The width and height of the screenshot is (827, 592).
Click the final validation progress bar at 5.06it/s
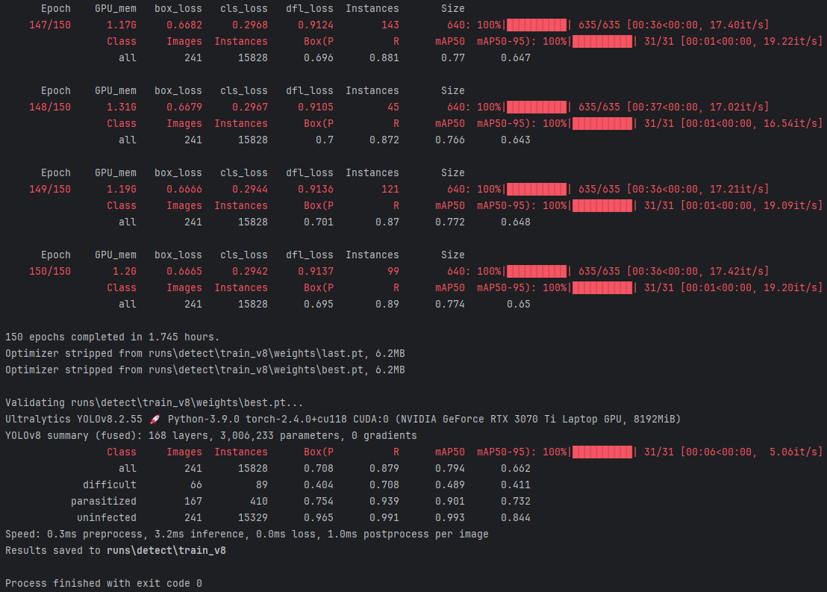(602, 452)
